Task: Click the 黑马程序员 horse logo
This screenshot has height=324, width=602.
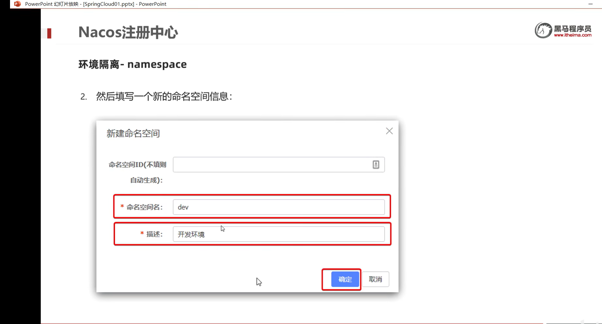Action: pyautogui.click(x=543, y=30)
